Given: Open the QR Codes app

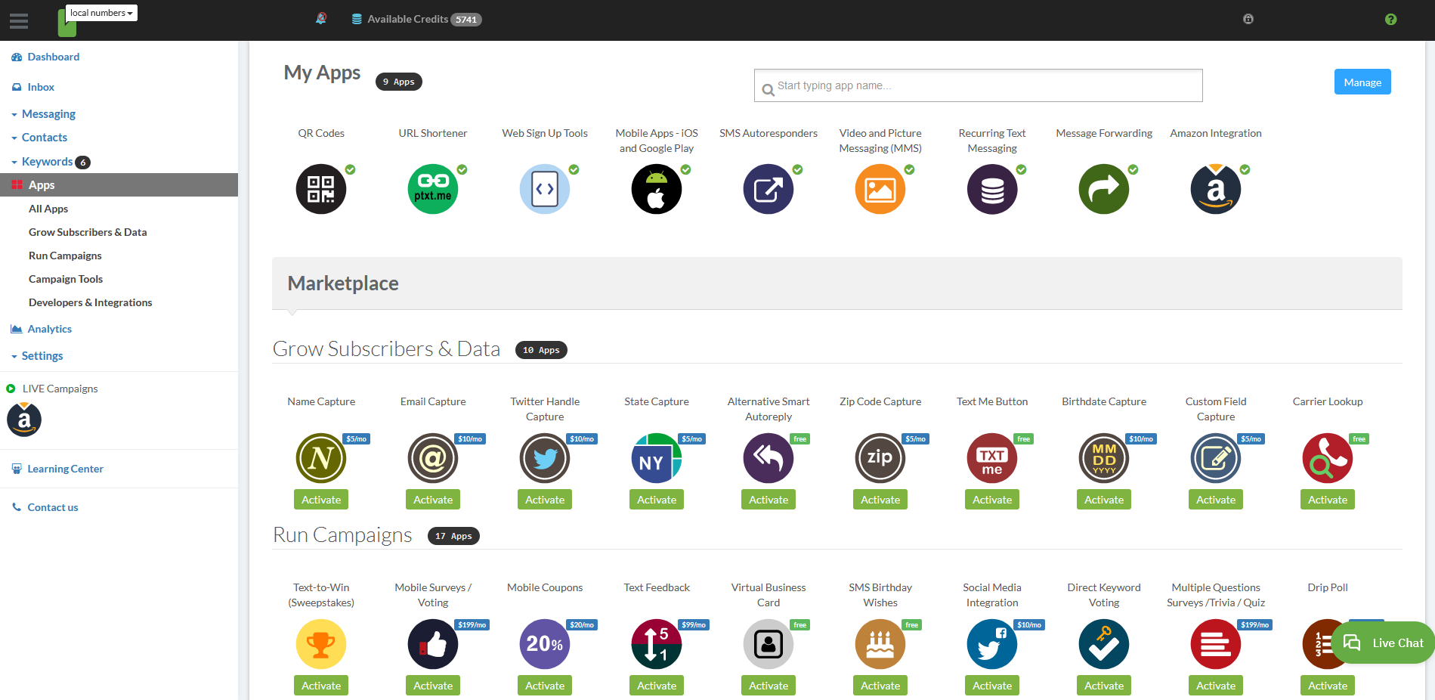Looking at the screenshot, I should [x=321, y=189].
